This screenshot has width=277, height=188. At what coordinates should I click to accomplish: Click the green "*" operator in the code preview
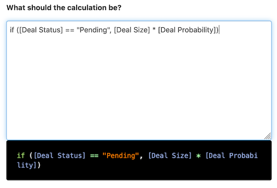coord(199,156)
